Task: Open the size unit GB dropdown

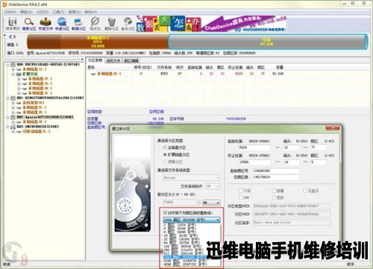Action: tap(211, 203)
